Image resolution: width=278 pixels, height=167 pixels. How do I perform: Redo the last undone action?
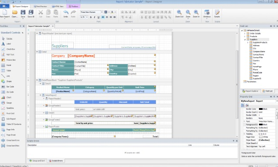[73, 12]
